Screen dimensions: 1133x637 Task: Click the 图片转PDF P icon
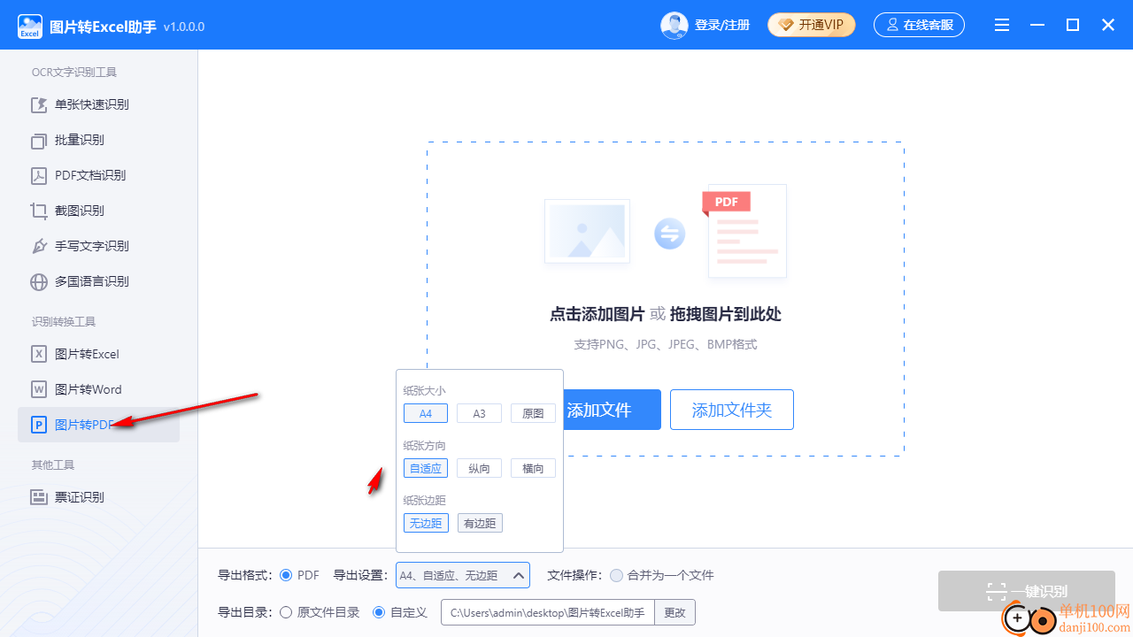tap(39, 425)
